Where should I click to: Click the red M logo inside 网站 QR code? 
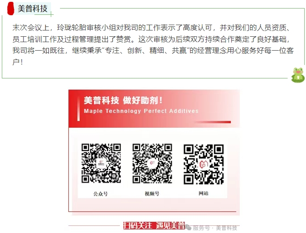point(204,164)
